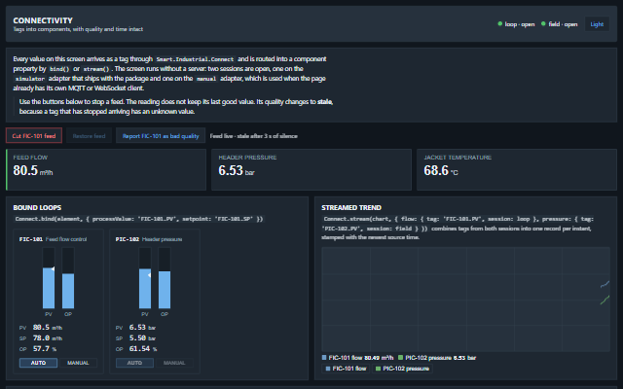
Task: Click PIC-102 PV value 6.53 in loop card
Action: (137, 328)
